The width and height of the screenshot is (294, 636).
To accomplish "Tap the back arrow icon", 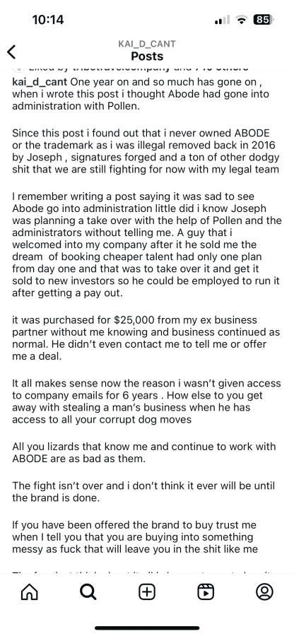I will point(12,52).
